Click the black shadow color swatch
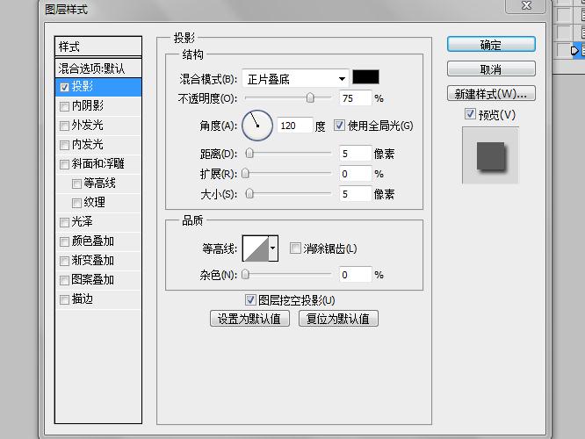The image size is (585, 439). pyautogui.click(x=365, y=77)
